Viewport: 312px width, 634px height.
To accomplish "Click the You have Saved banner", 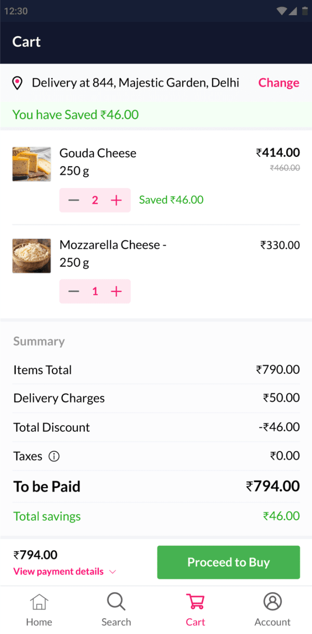I will 75,115.
